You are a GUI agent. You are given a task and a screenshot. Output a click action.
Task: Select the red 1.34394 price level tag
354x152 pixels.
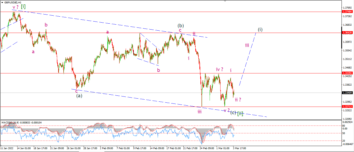347,73
